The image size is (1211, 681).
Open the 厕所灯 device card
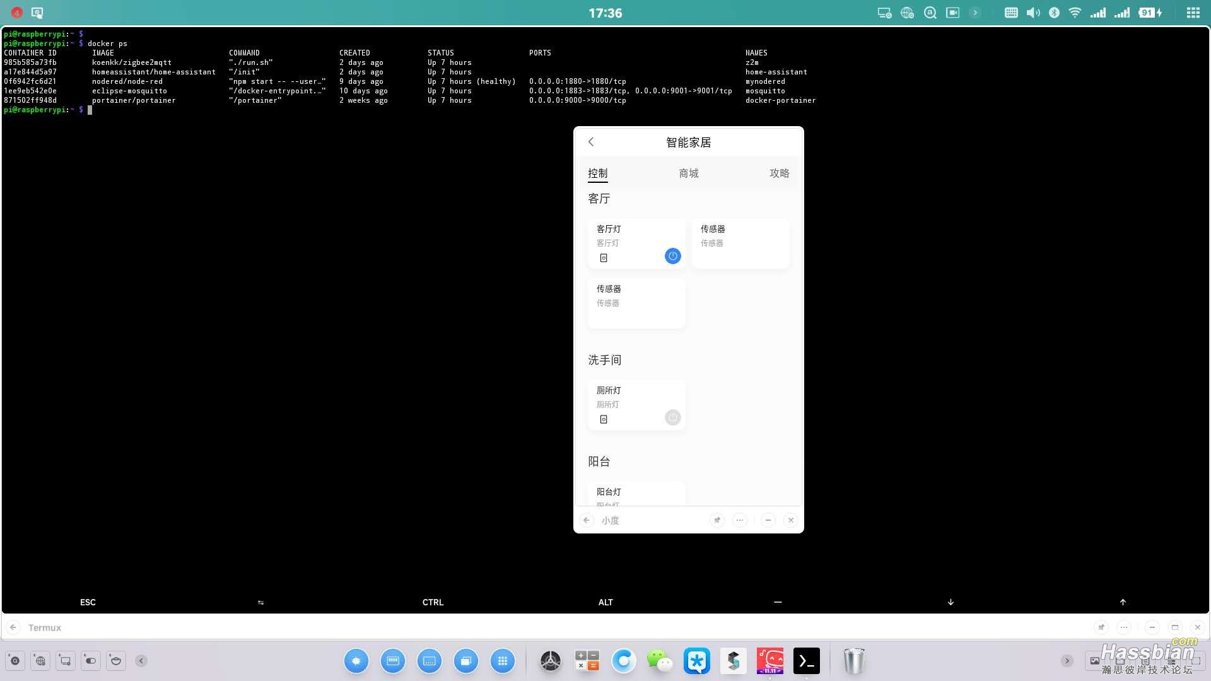pos(636,405)
